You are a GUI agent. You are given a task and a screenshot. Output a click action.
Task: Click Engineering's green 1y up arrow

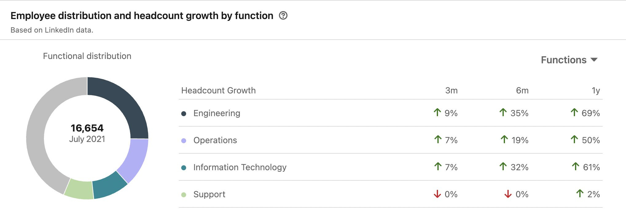pyautogui.click(x=574, y=112)
